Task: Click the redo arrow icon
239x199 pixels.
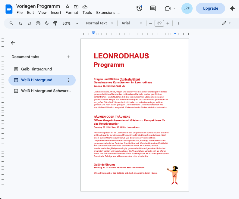Action: [x=29, y=23]
